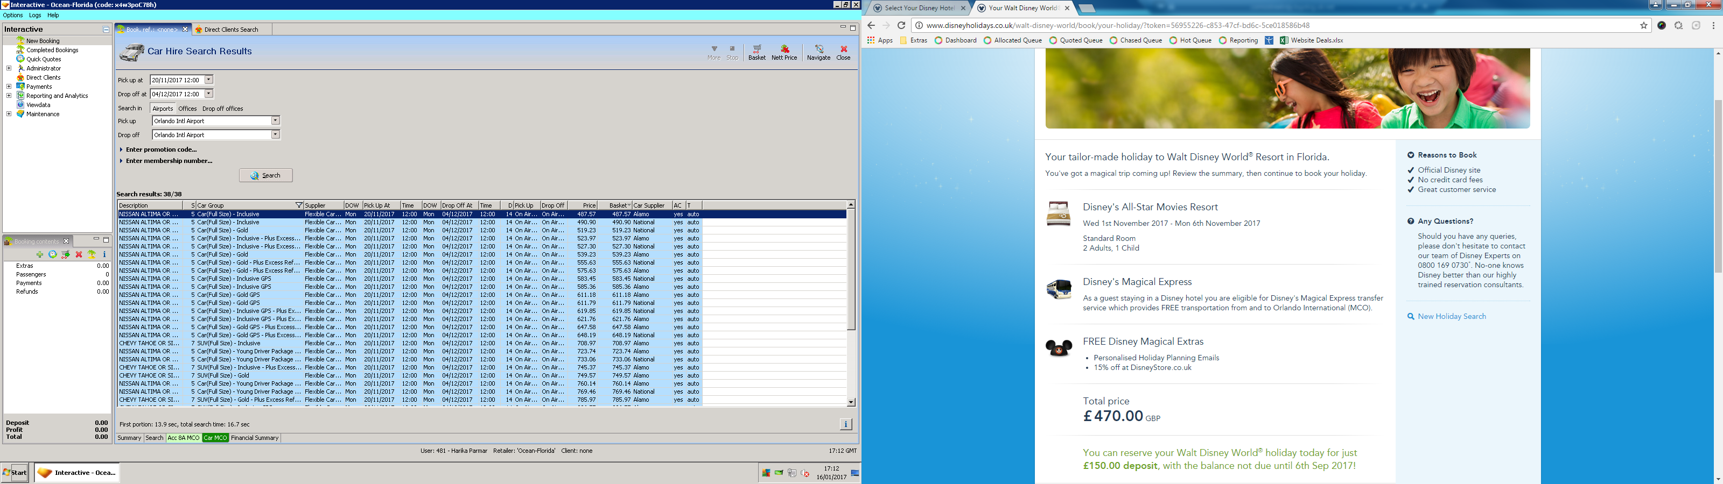
Task: Open the Website Deals.xlsx bookmark
Action: click(1311, 40)
